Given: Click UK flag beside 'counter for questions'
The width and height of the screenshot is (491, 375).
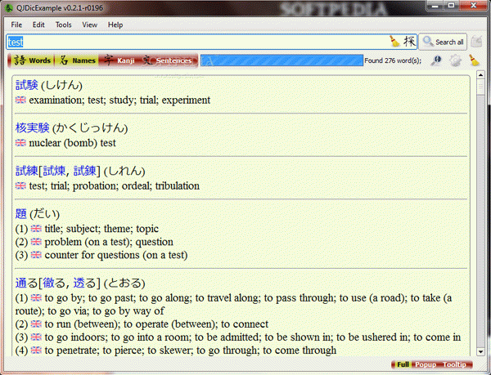Looking at the screenshot, I should (x=36, y=255).
